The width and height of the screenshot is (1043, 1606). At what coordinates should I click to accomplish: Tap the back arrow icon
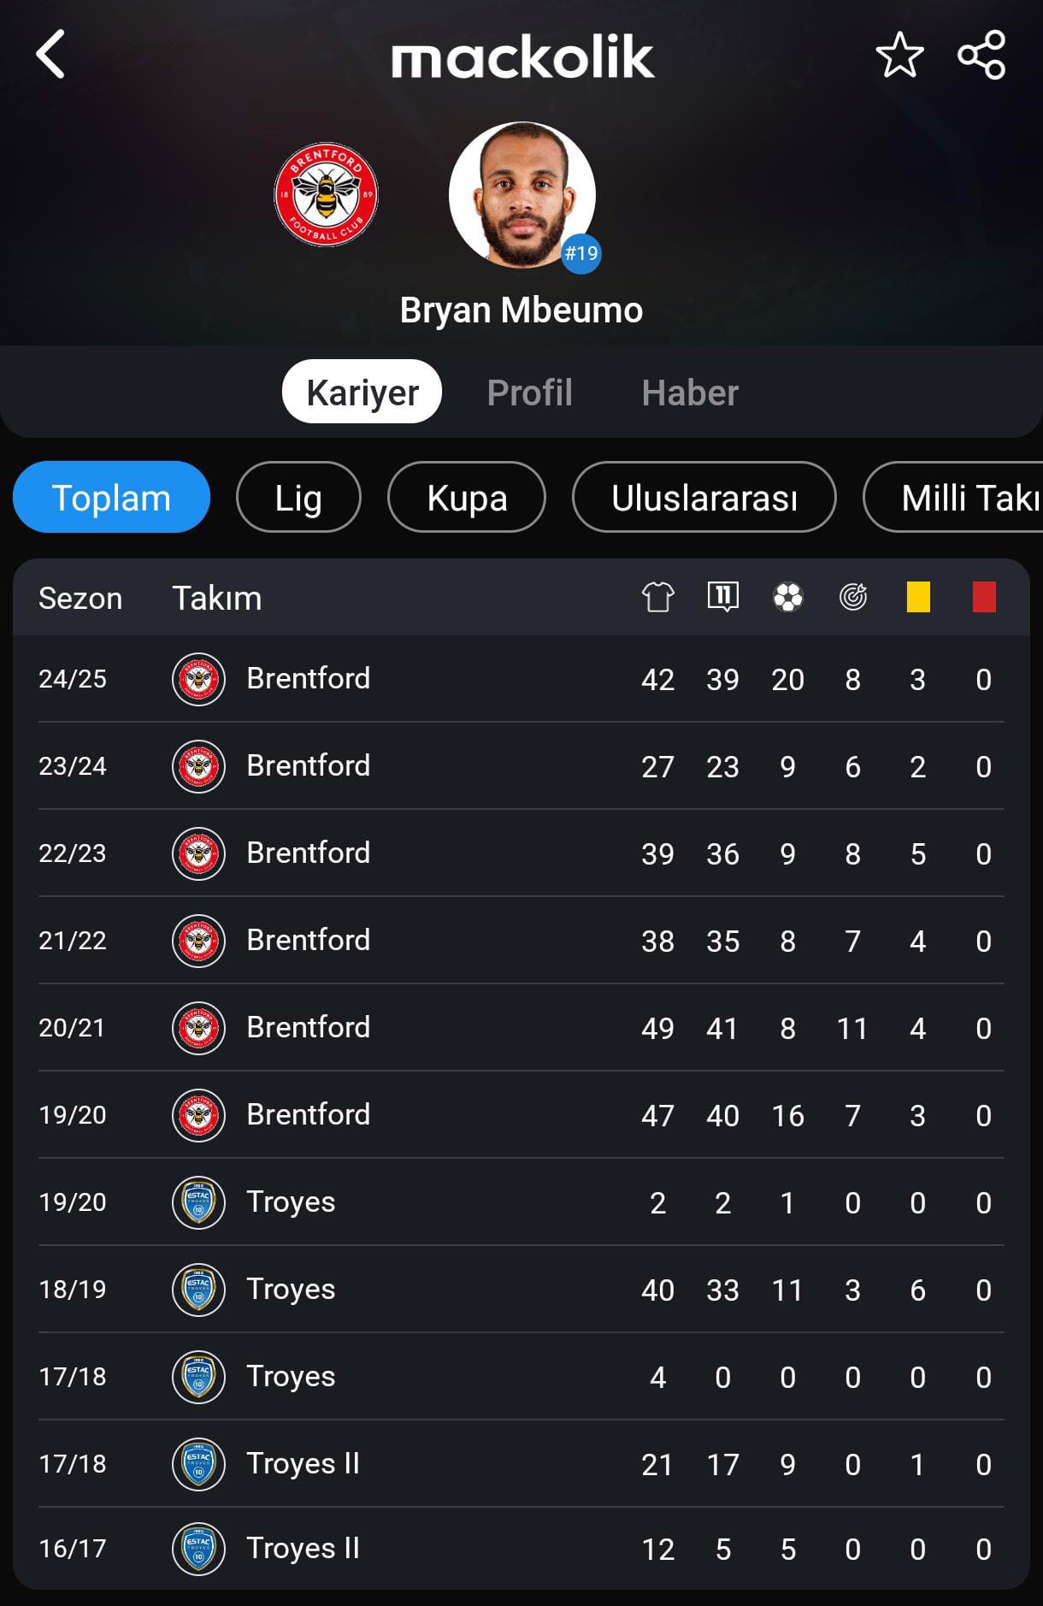click(50, 55)
